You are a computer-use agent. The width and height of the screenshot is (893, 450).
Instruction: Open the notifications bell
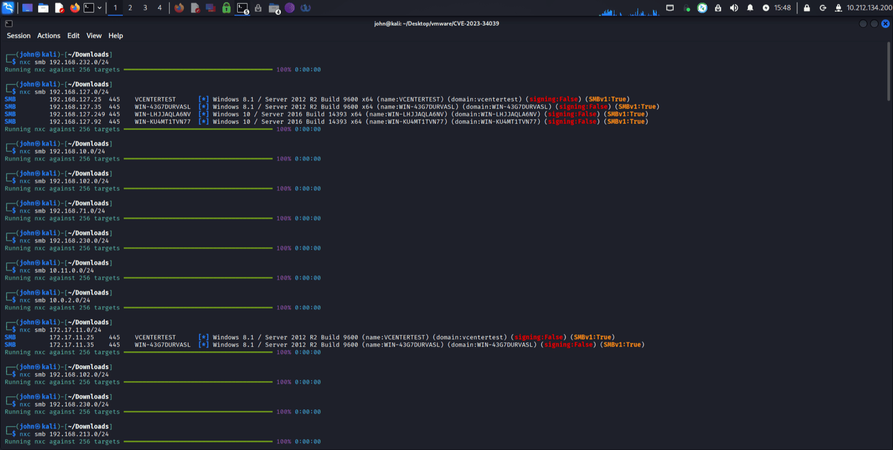[x=750, y=8]
